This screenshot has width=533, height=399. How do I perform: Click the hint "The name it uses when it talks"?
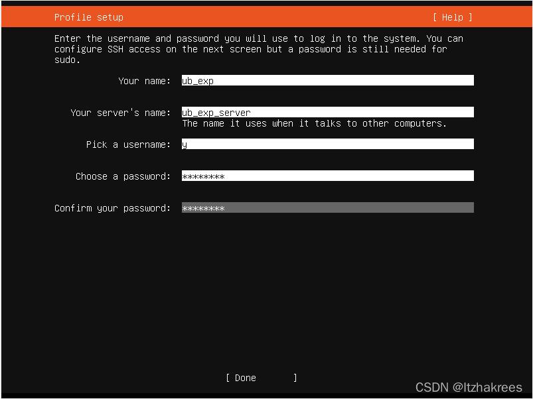[261, 123]
